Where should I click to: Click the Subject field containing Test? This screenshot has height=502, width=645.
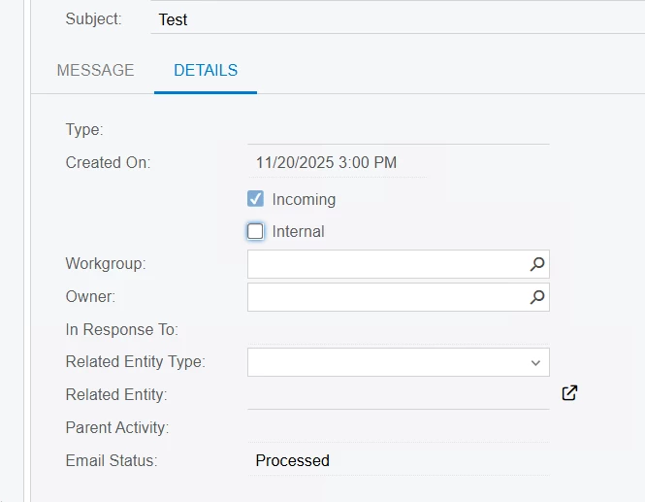coord(398,19)
